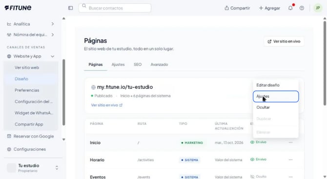327x179 pixels.
Task: Click the /activities route text
Action: coord(145,160)
